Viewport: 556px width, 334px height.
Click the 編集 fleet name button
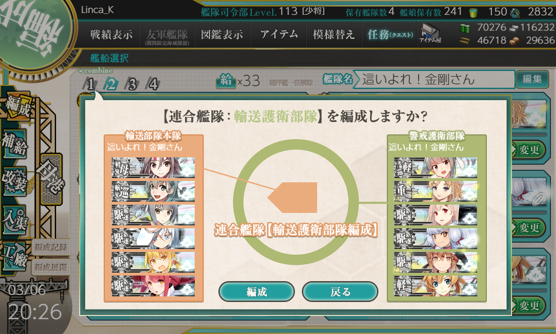click(532, 79)
